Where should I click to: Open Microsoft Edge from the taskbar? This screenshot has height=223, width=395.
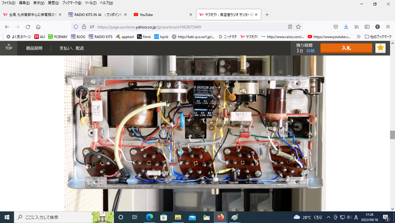pos(149,217)
